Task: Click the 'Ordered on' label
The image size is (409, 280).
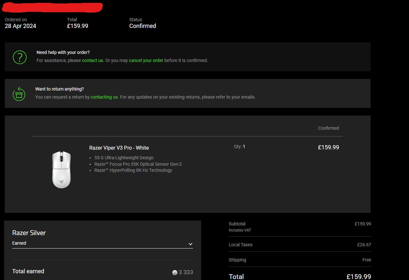Action: coord(16,20)
